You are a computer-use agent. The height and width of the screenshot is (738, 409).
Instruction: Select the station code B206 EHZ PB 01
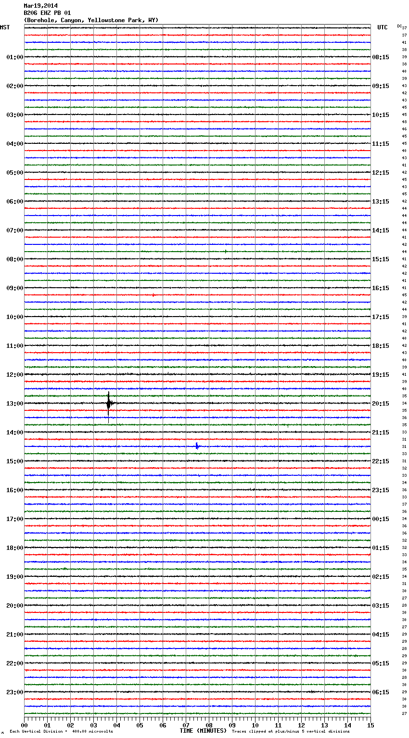pyautogui.click(x=47, y=13)
